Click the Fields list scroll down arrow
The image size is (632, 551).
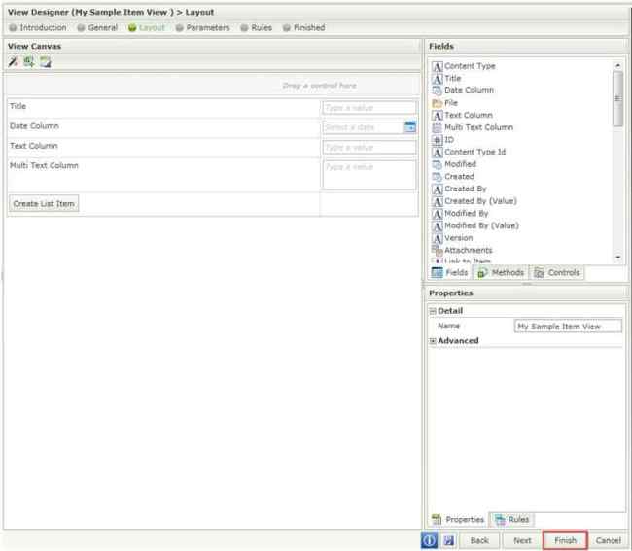(x=617, y=257)
